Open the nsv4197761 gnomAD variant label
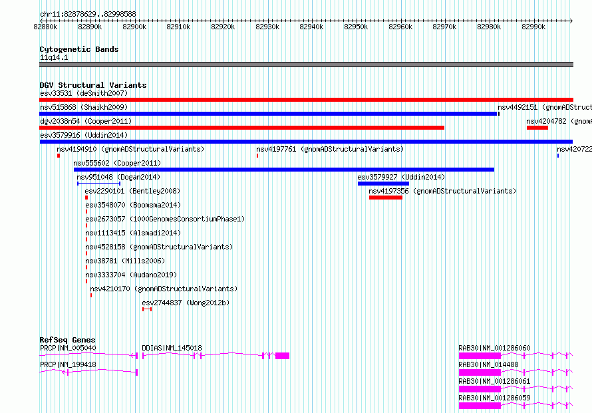This screenshot has height=413, width=592. [330, 149]
